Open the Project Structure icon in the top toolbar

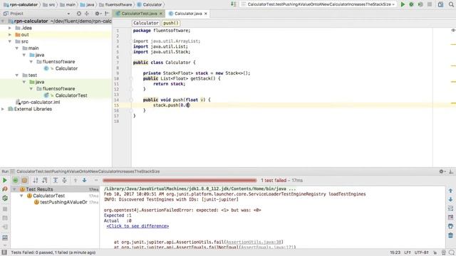(440, 4)
